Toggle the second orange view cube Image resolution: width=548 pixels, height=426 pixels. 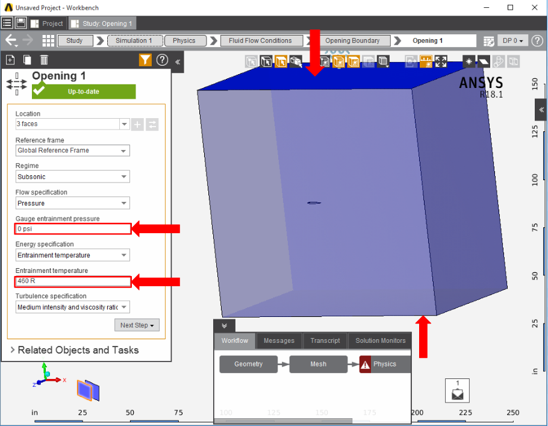pos(353,62)
